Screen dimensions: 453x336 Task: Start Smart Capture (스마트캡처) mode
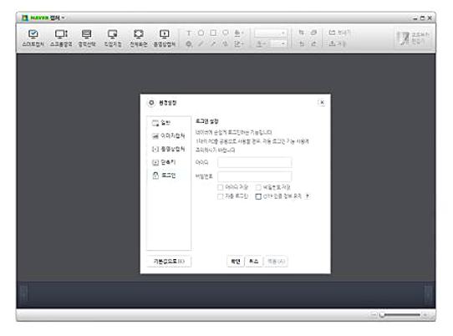coord(33,38)
